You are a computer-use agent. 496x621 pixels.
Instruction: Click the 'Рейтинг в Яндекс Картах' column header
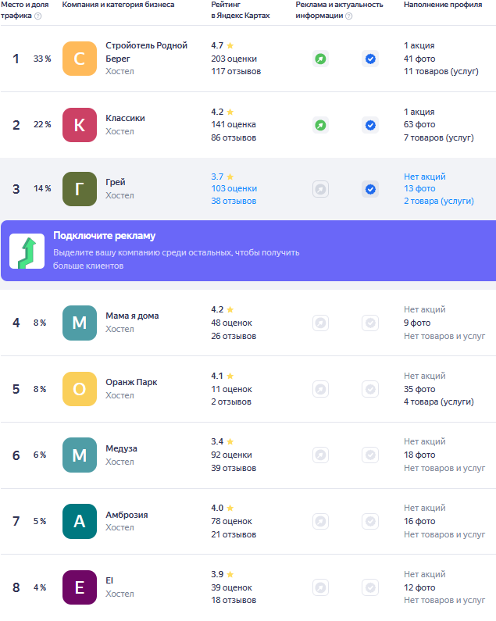(x=244, y=10)
